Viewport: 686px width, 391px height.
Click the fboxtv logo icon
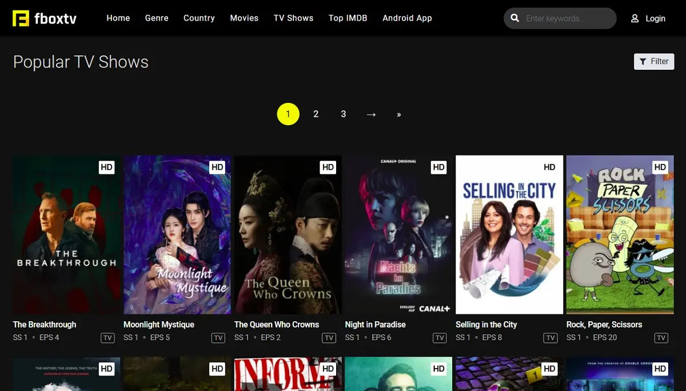pyautogui.click(x=21, y=18)
